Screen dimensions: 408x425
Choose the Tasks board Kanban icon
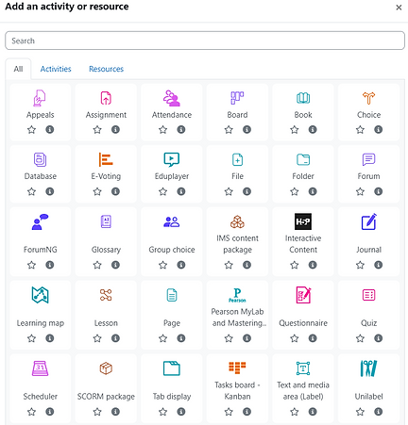(x=237, y=368)
